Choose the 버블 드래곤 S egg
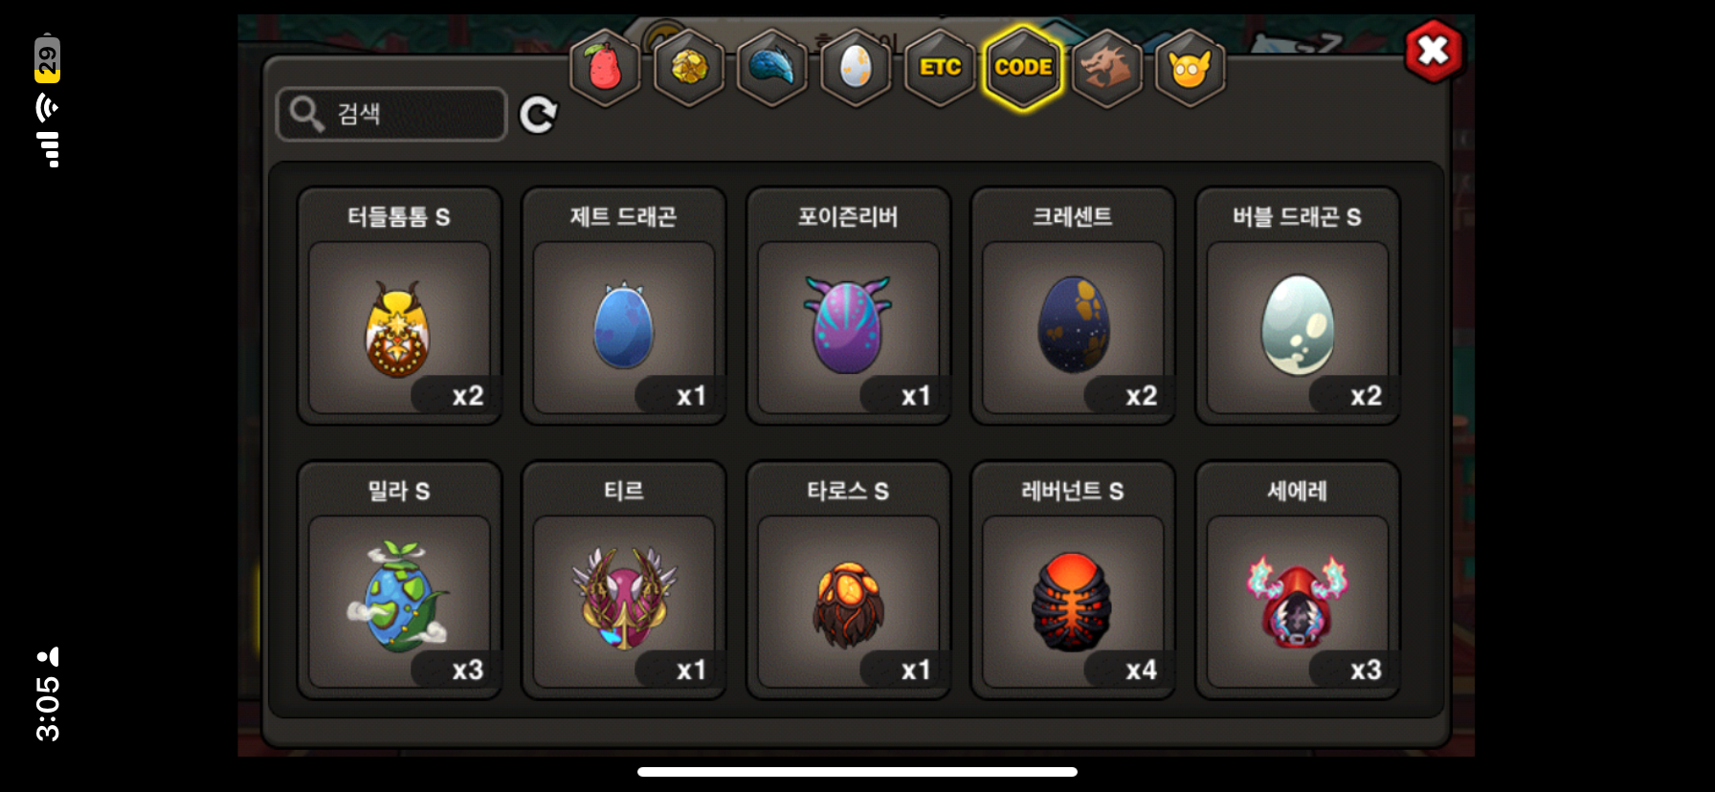Viewport: 1715px width, 792px height. 1298,306
